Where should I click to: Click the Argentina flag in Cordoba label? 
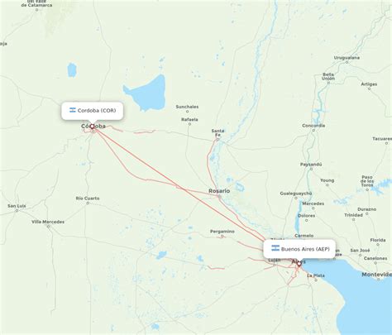(x=73, y=110)
